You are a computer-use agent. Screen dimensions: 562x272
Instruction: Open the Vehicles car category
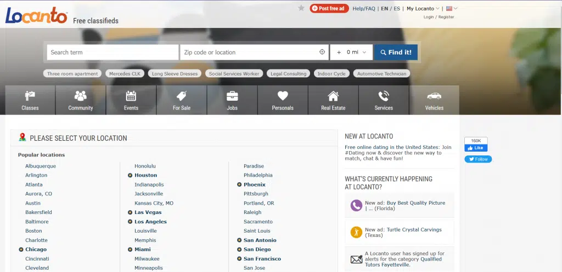coord(435,100)
